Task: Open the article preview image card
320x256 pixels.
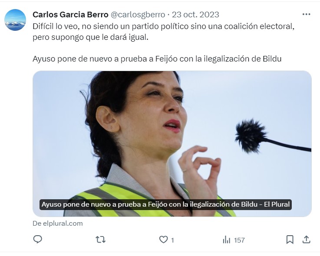Action: [172, 143]
